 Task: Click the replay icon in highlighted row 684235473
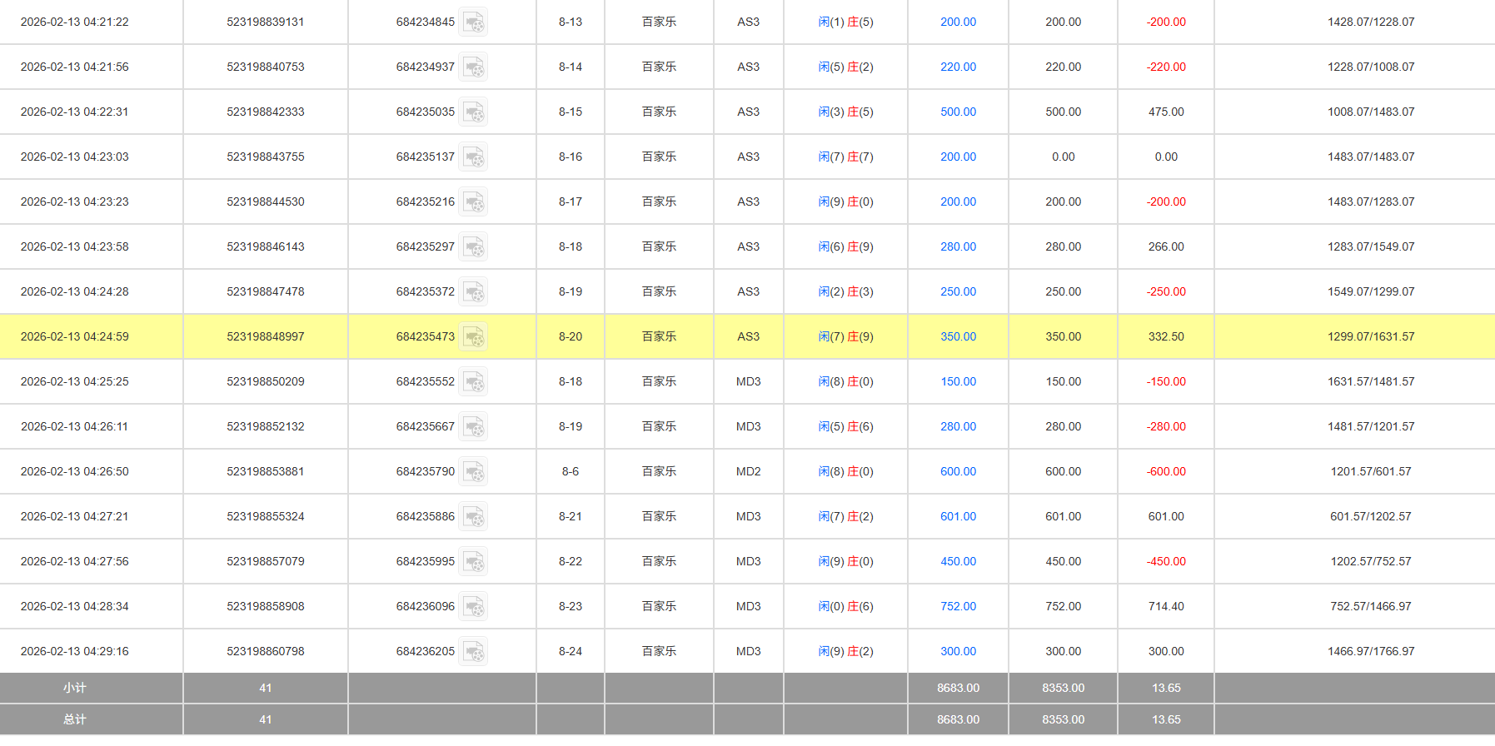473,337
